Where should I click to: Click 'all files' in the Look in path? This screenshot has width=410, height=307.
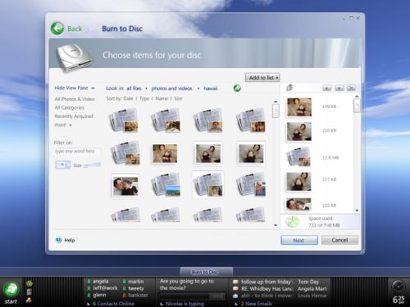click(x=134, y=88)
